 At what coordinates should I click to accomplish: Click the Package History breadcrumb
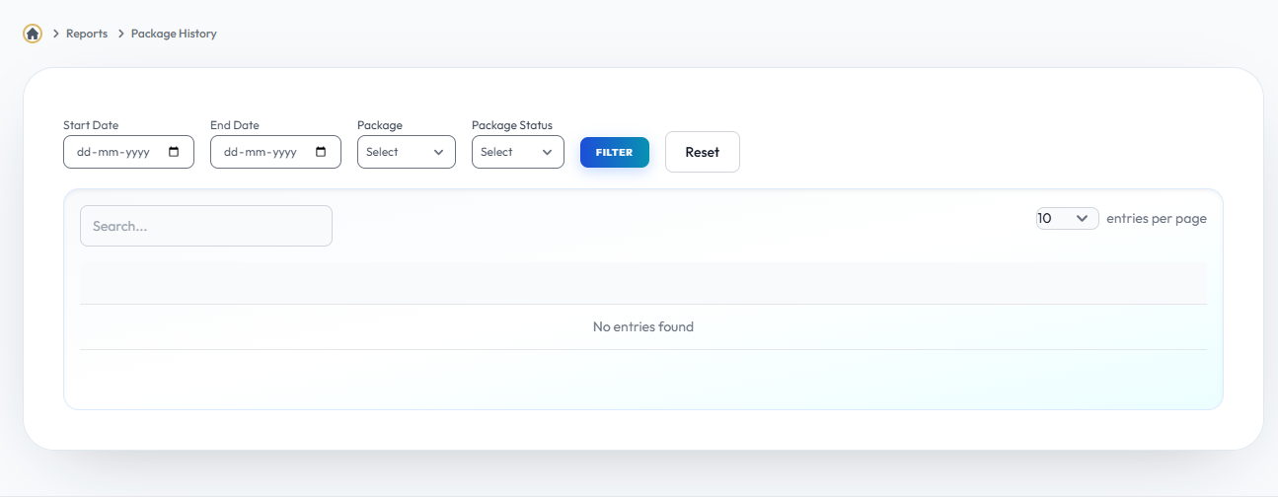pos(174,34)
